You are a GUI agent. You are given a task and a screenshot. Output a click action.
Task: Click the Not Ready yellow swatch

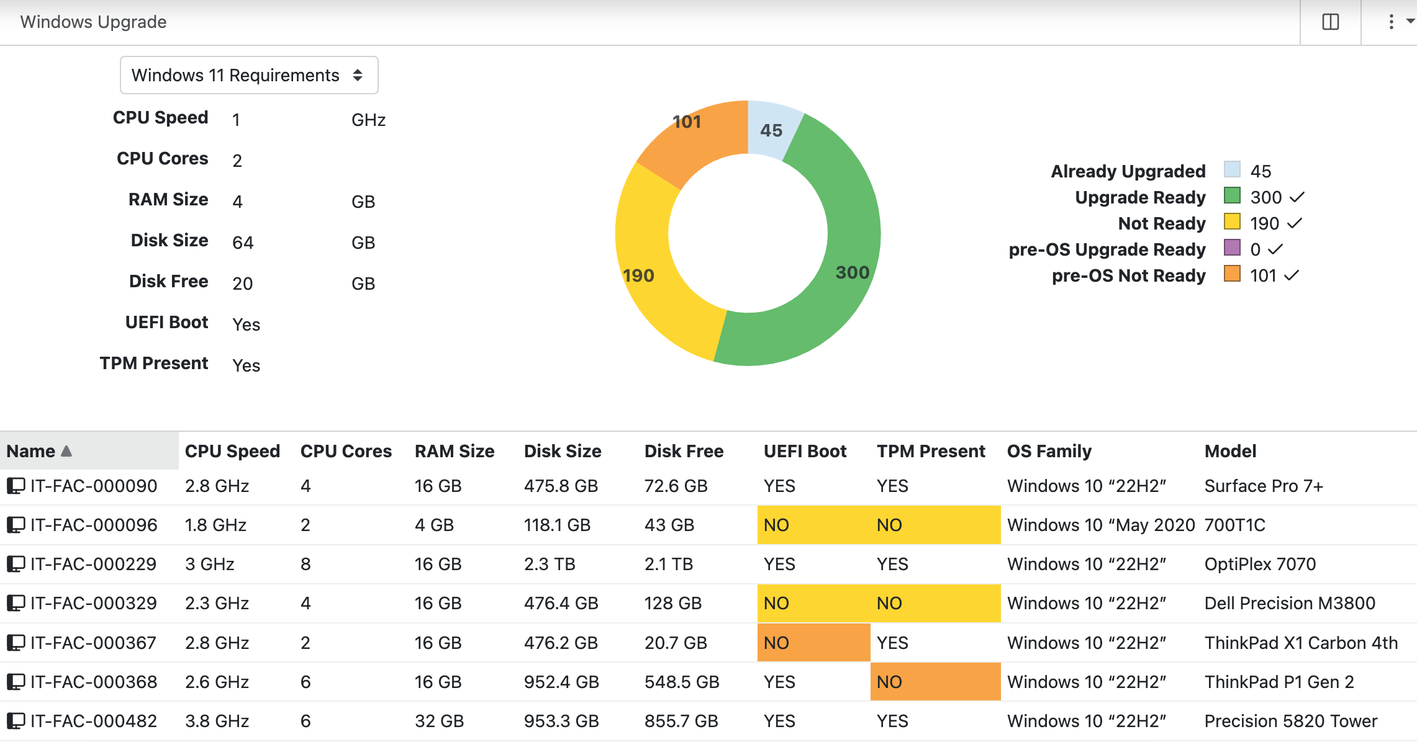pos(1232,221)
